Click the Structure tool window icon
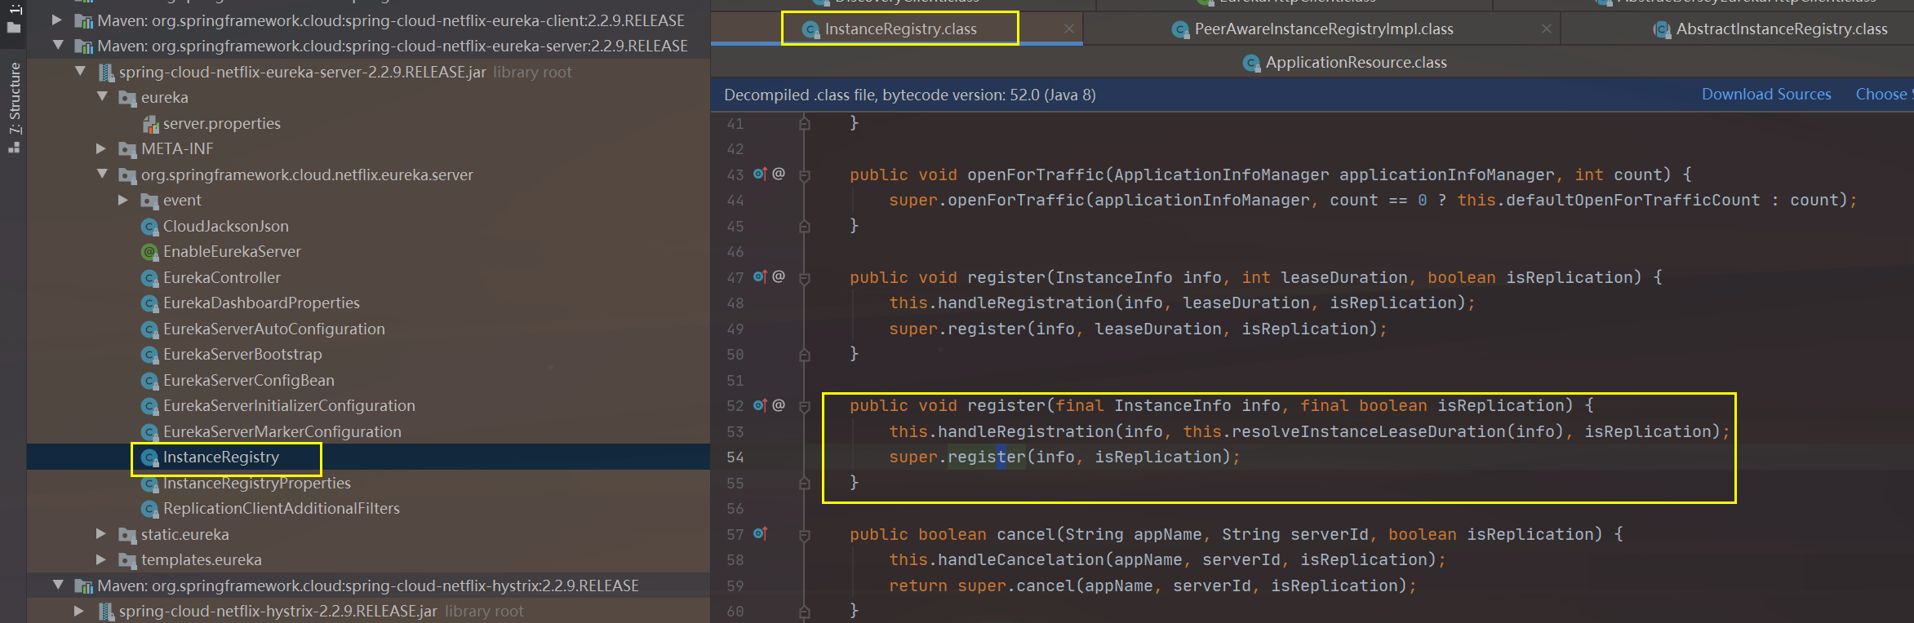Image resolution: width=1914 pixels, height=623 pixels. coord(14,148)
